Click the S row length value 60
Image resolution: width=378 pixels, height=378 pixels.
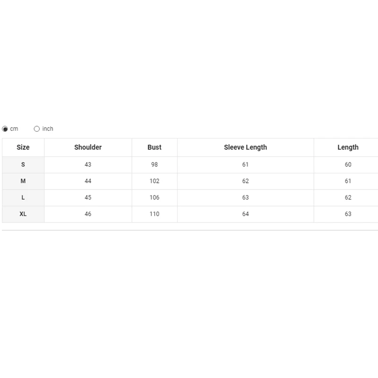(x=348, y=164)
